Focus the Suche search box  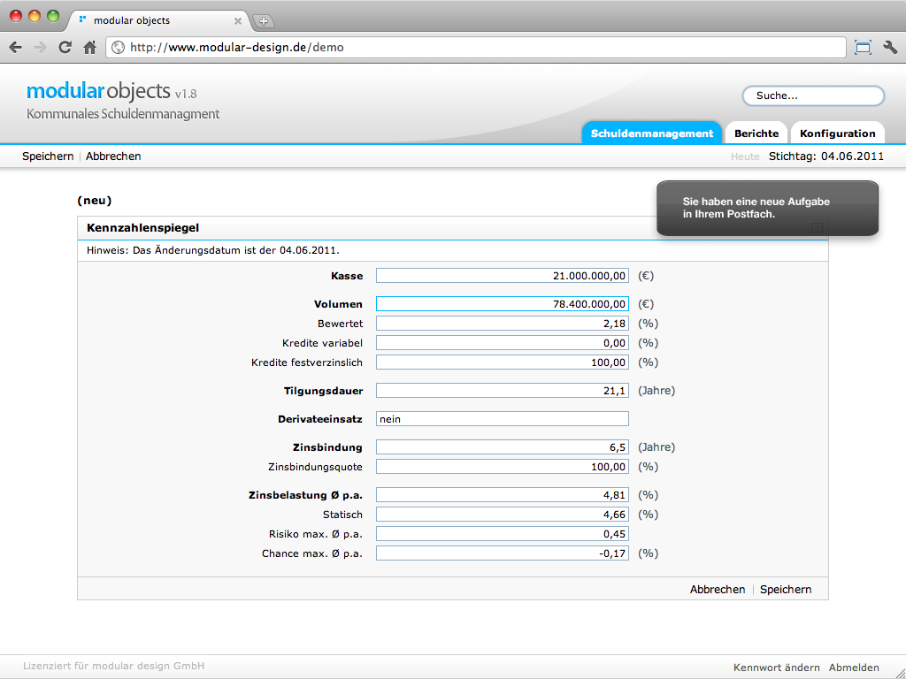(x=813, y=95)
